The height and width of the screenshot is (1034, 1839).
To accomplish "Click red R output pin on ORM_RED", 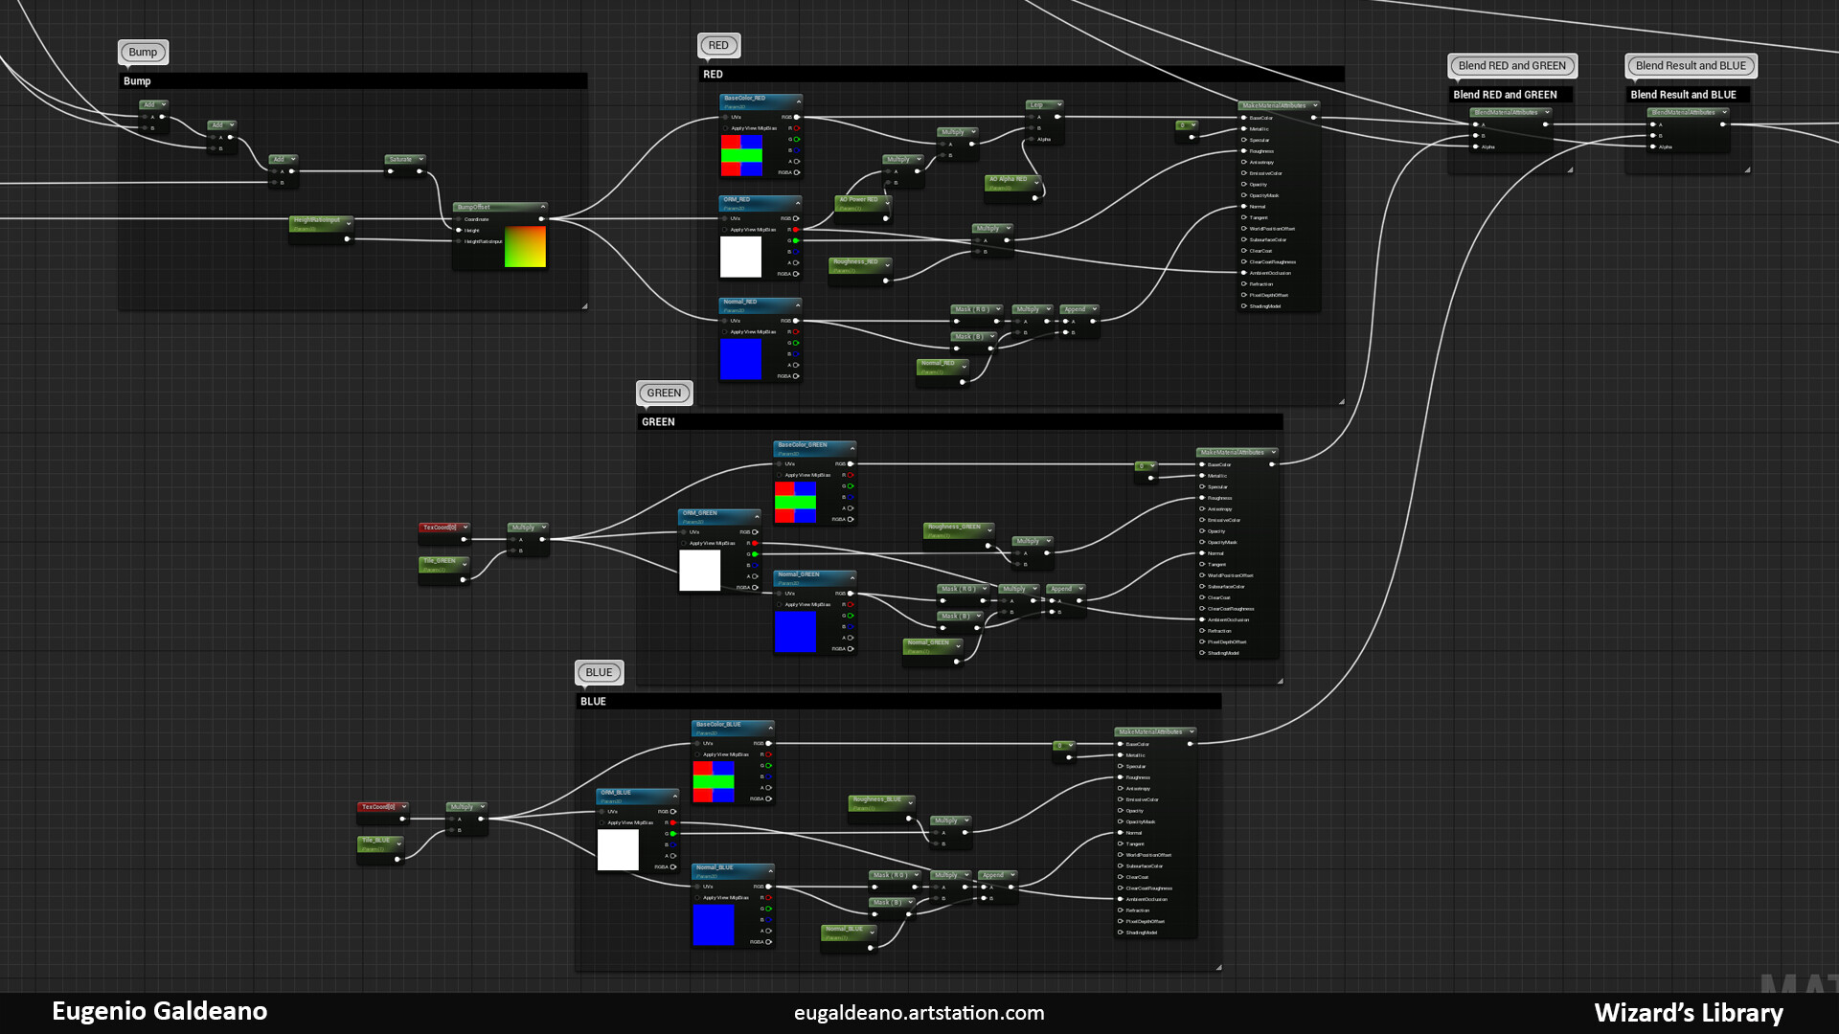I will pyautogui.click(x=796, y=230).
